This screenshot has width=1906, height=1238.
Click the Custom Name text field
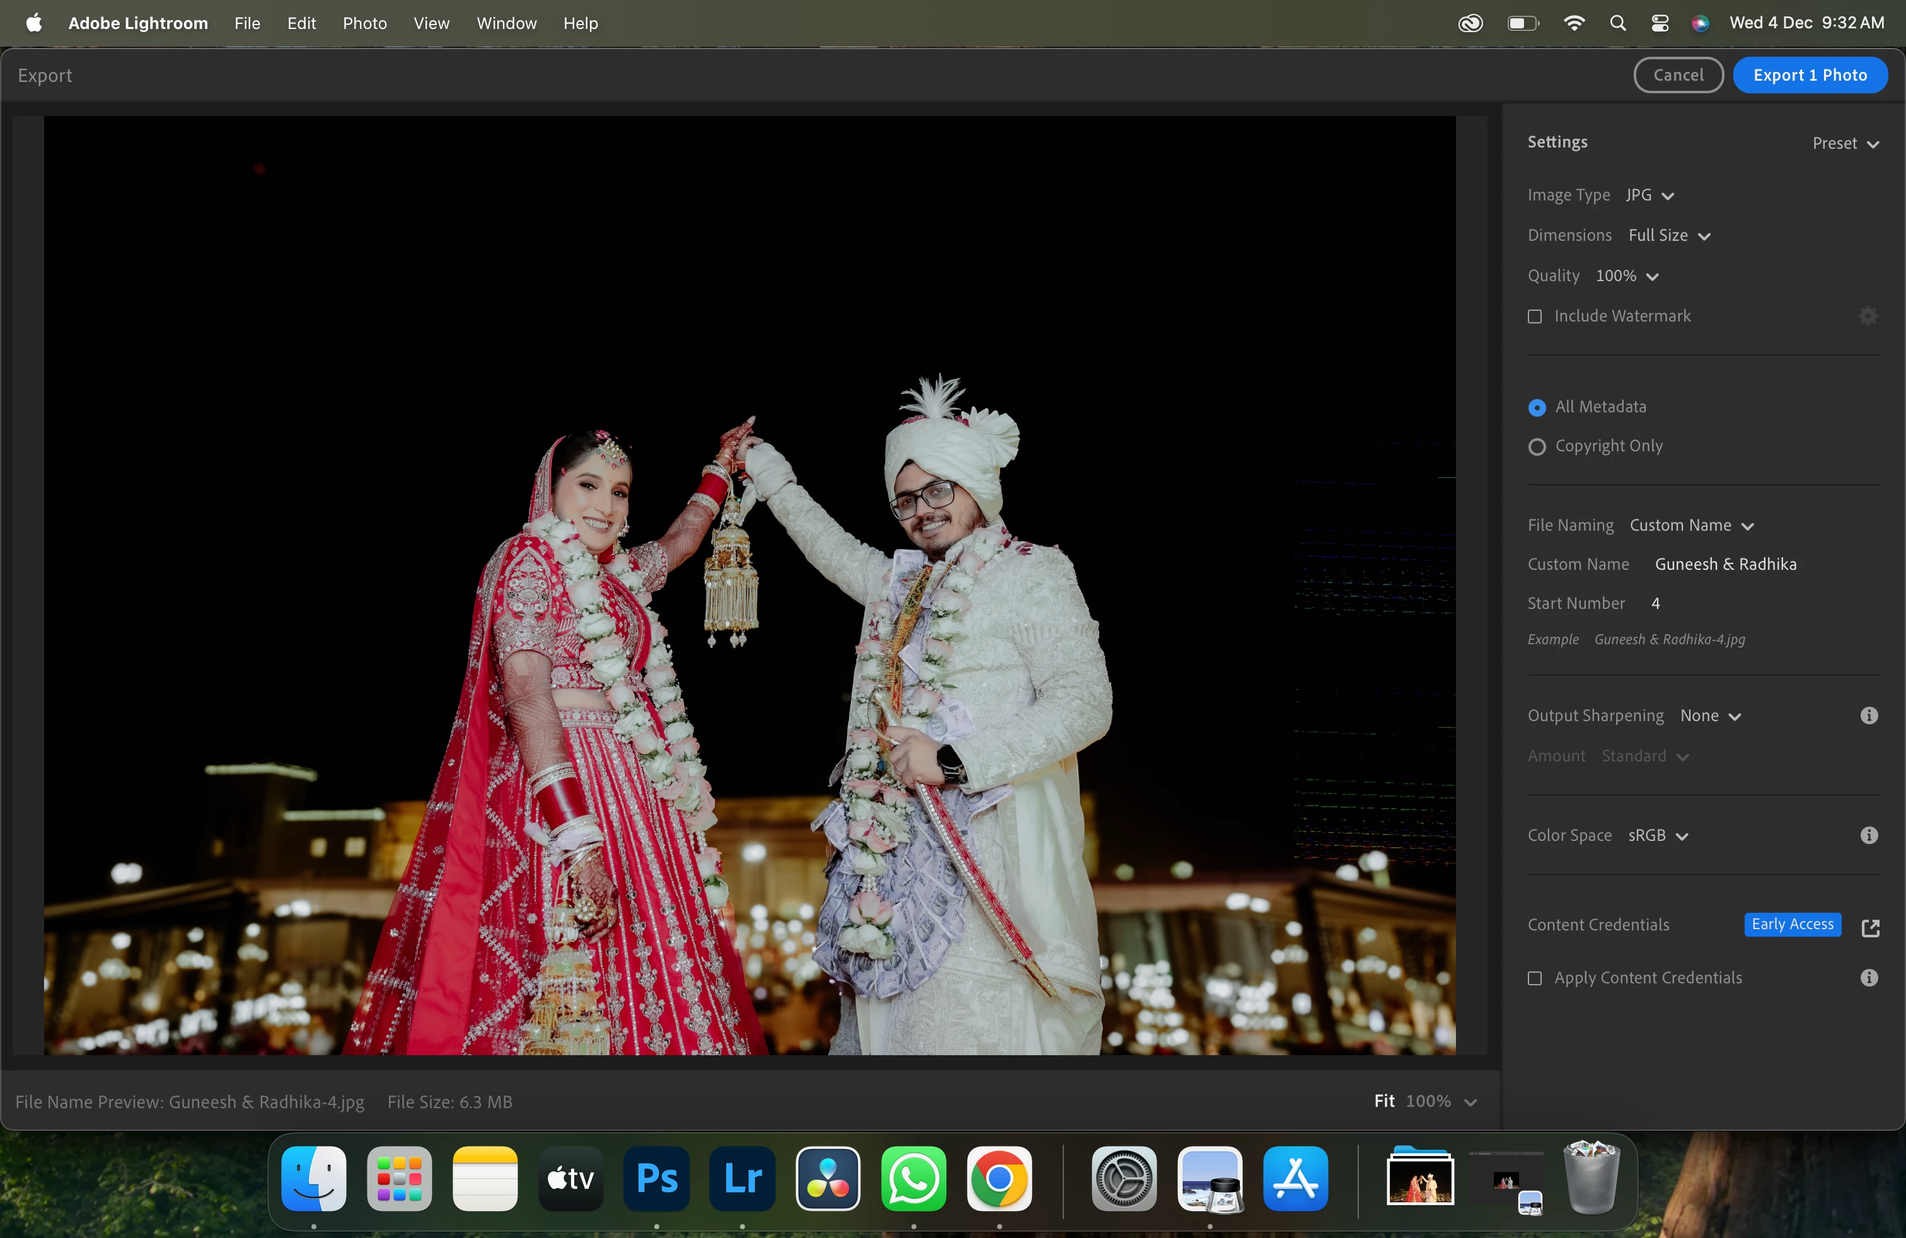(1725, 565)
